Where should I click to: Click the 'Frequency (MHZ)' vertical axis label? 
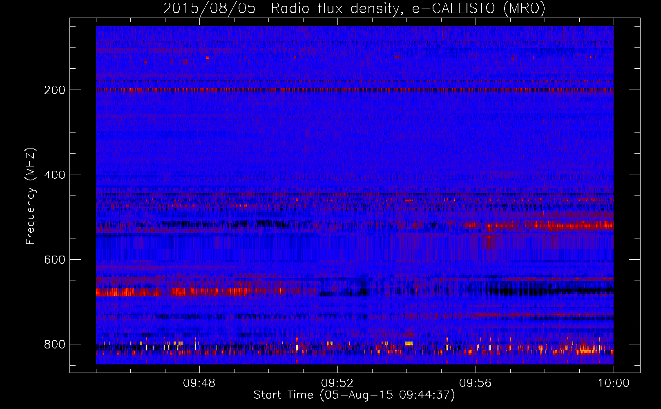31,196
